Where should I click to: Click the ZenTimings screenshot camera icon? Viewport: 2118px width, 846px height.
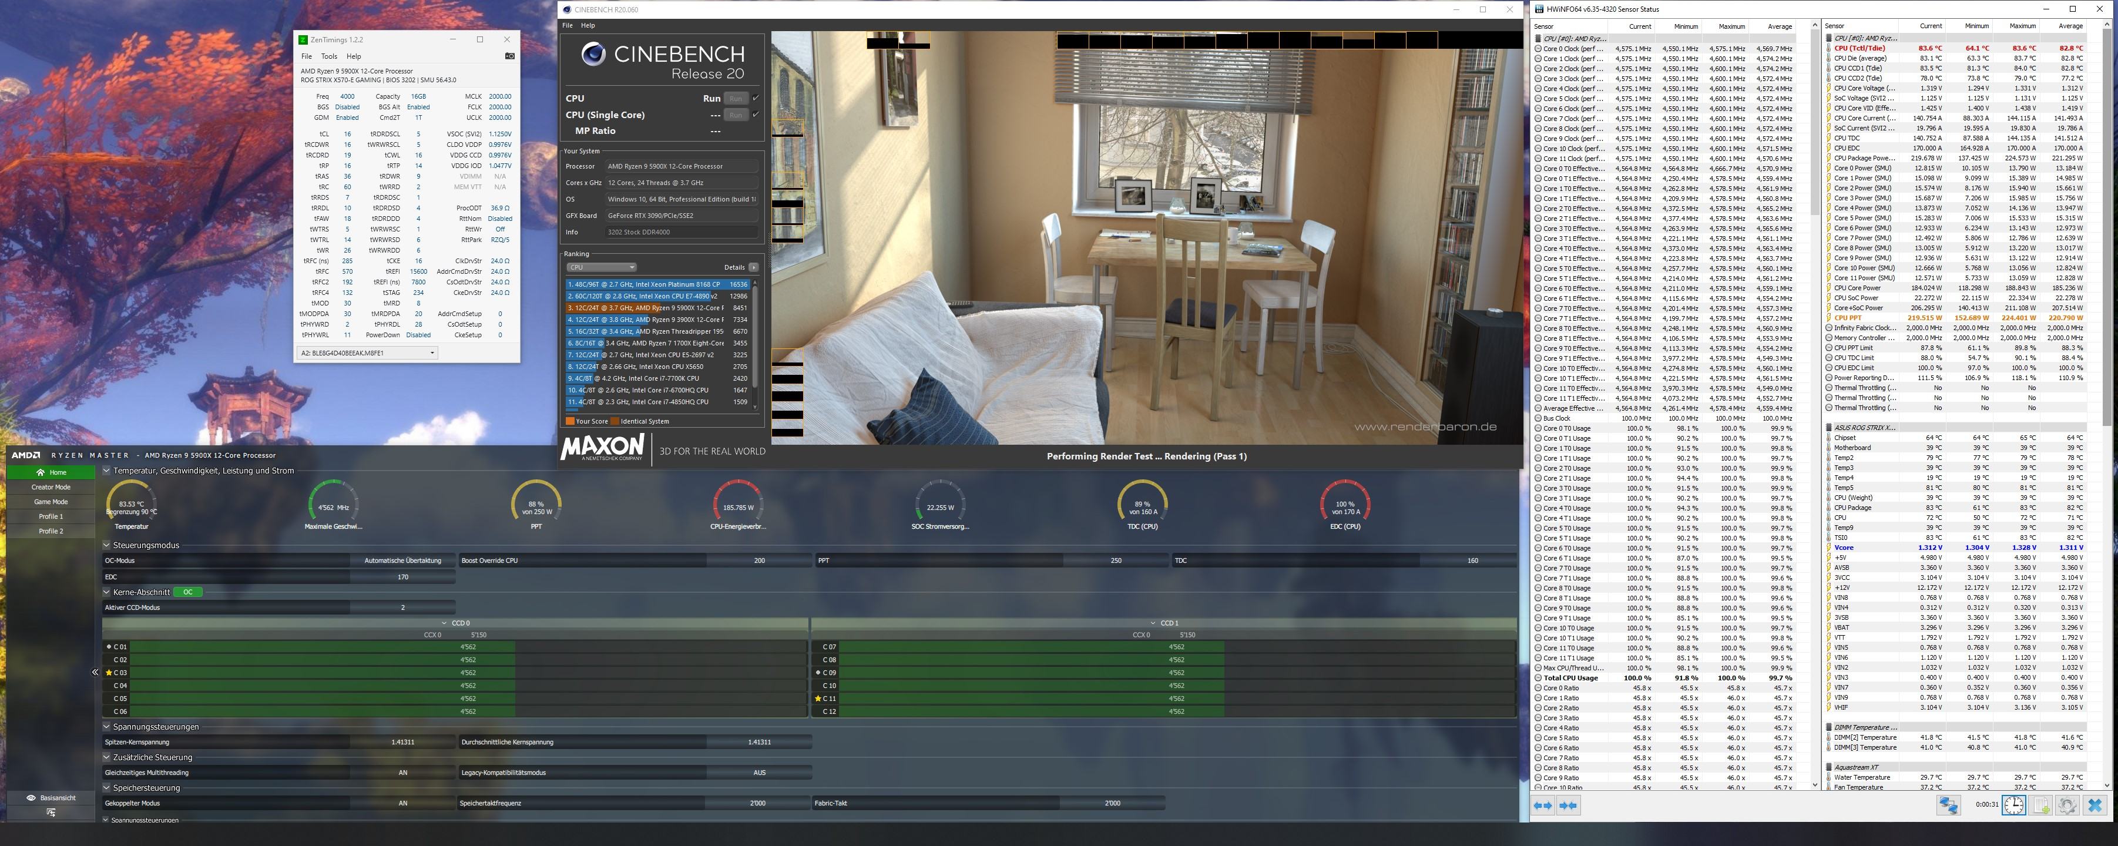tap(510, 56)
